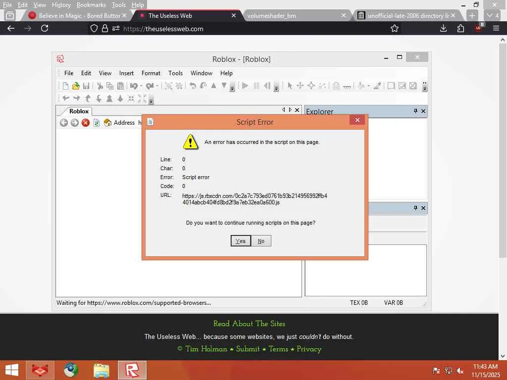Open the Window menu in Roblox
The width and height of the screenshot is (507, 380).
[202, 73]
